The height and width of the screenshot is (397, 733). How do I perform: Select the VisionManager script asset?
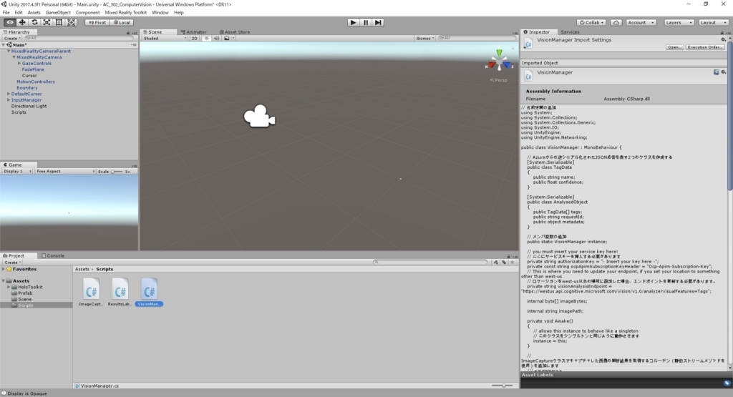[x=149, y=292]
